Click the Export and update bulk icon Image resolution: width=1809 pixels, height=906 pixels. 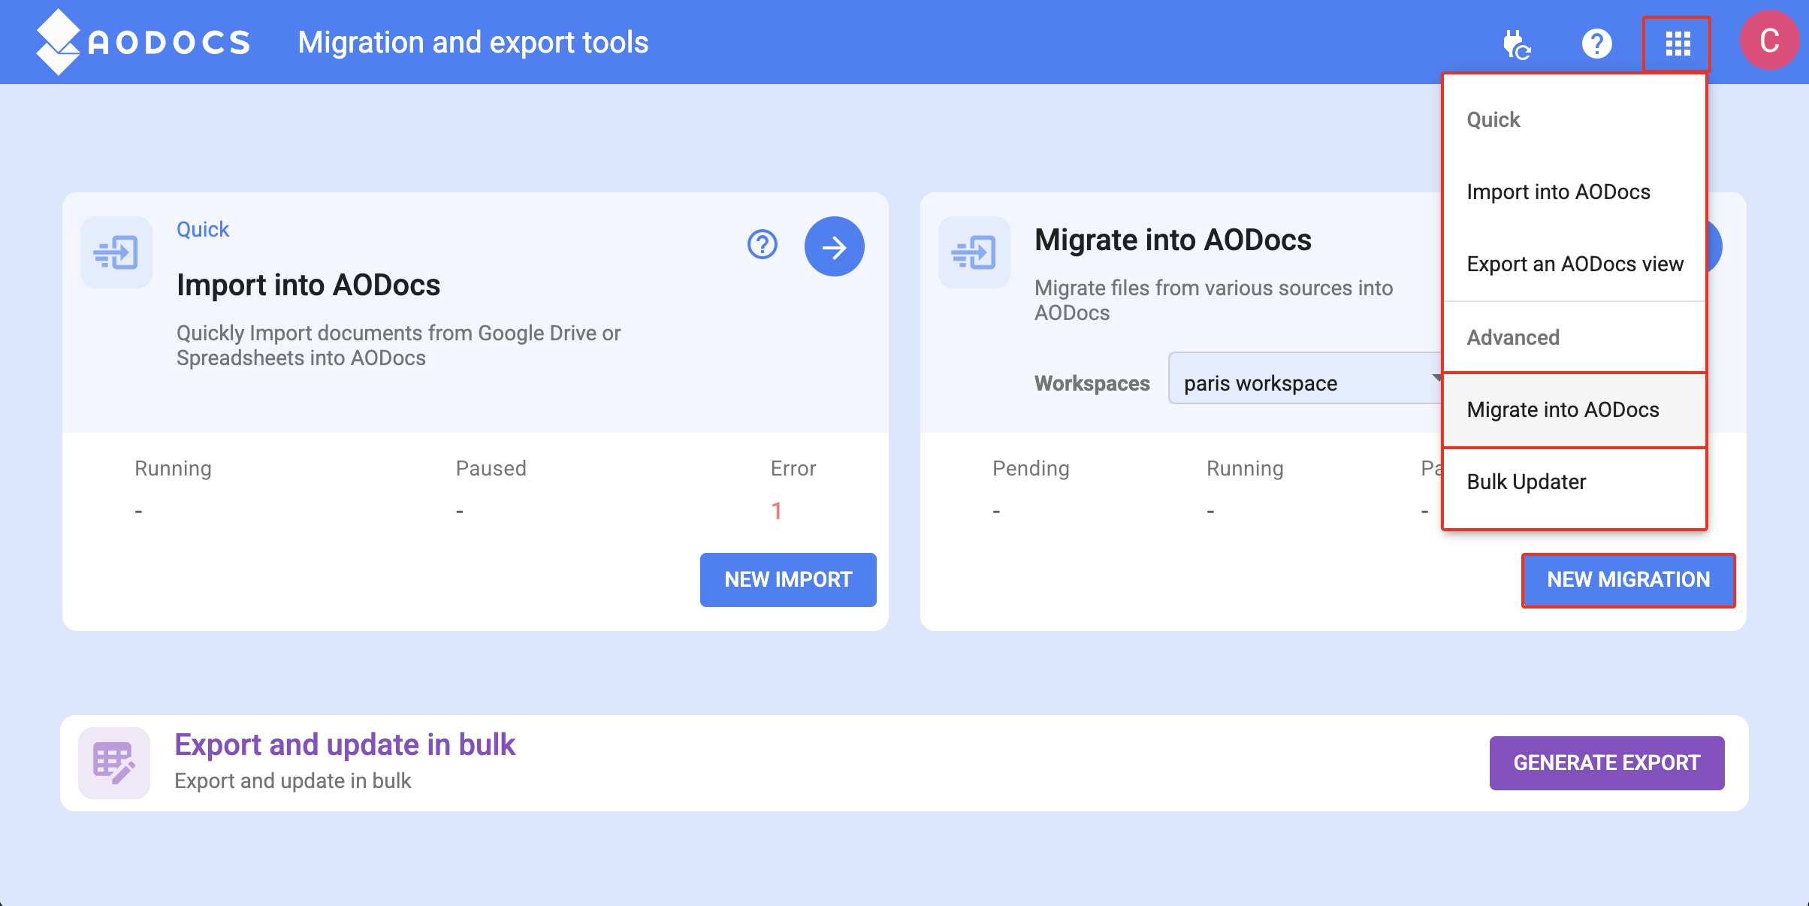tap(114, 763)
